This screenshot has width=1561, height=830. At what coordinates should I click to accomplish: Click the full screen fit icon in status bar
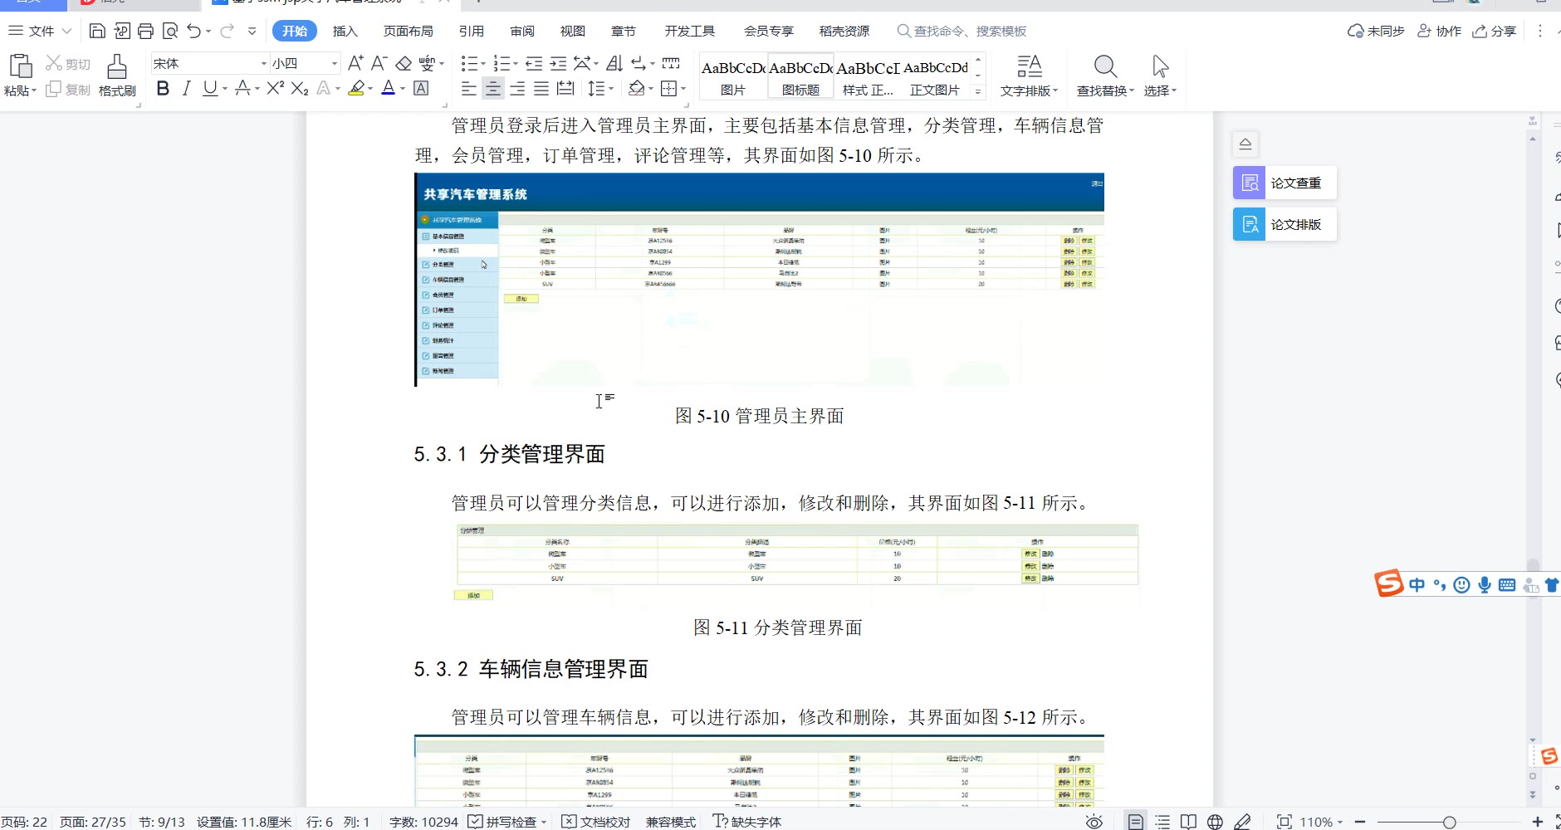[1284, 822]
